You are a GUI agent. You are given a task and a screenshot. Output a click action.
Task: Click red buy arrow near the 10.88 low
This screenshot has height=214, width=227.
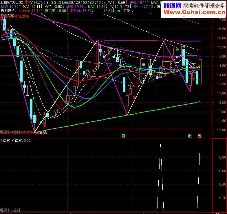[45, 125]
